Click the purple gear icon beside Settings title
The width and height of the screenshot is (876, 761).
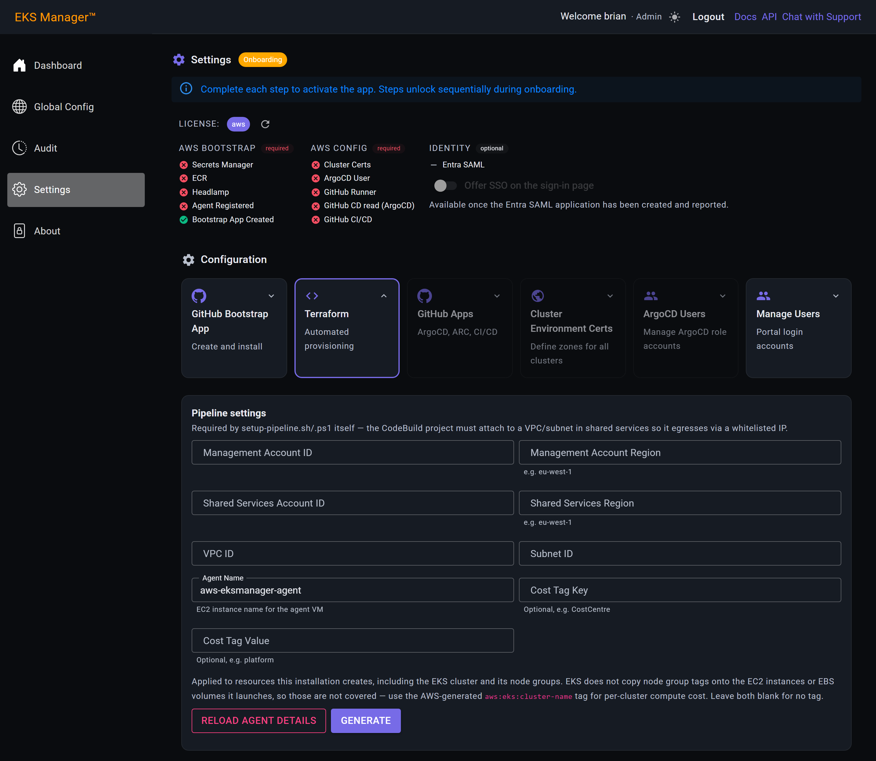[179, 59]
